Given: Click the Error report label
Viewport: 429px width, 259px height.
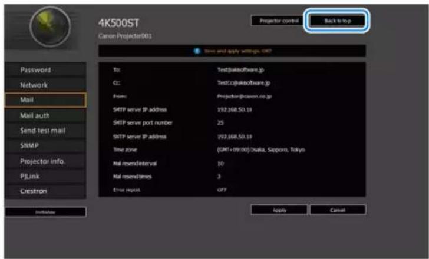Looking at the screenshot, I should (x=126, y=190).
